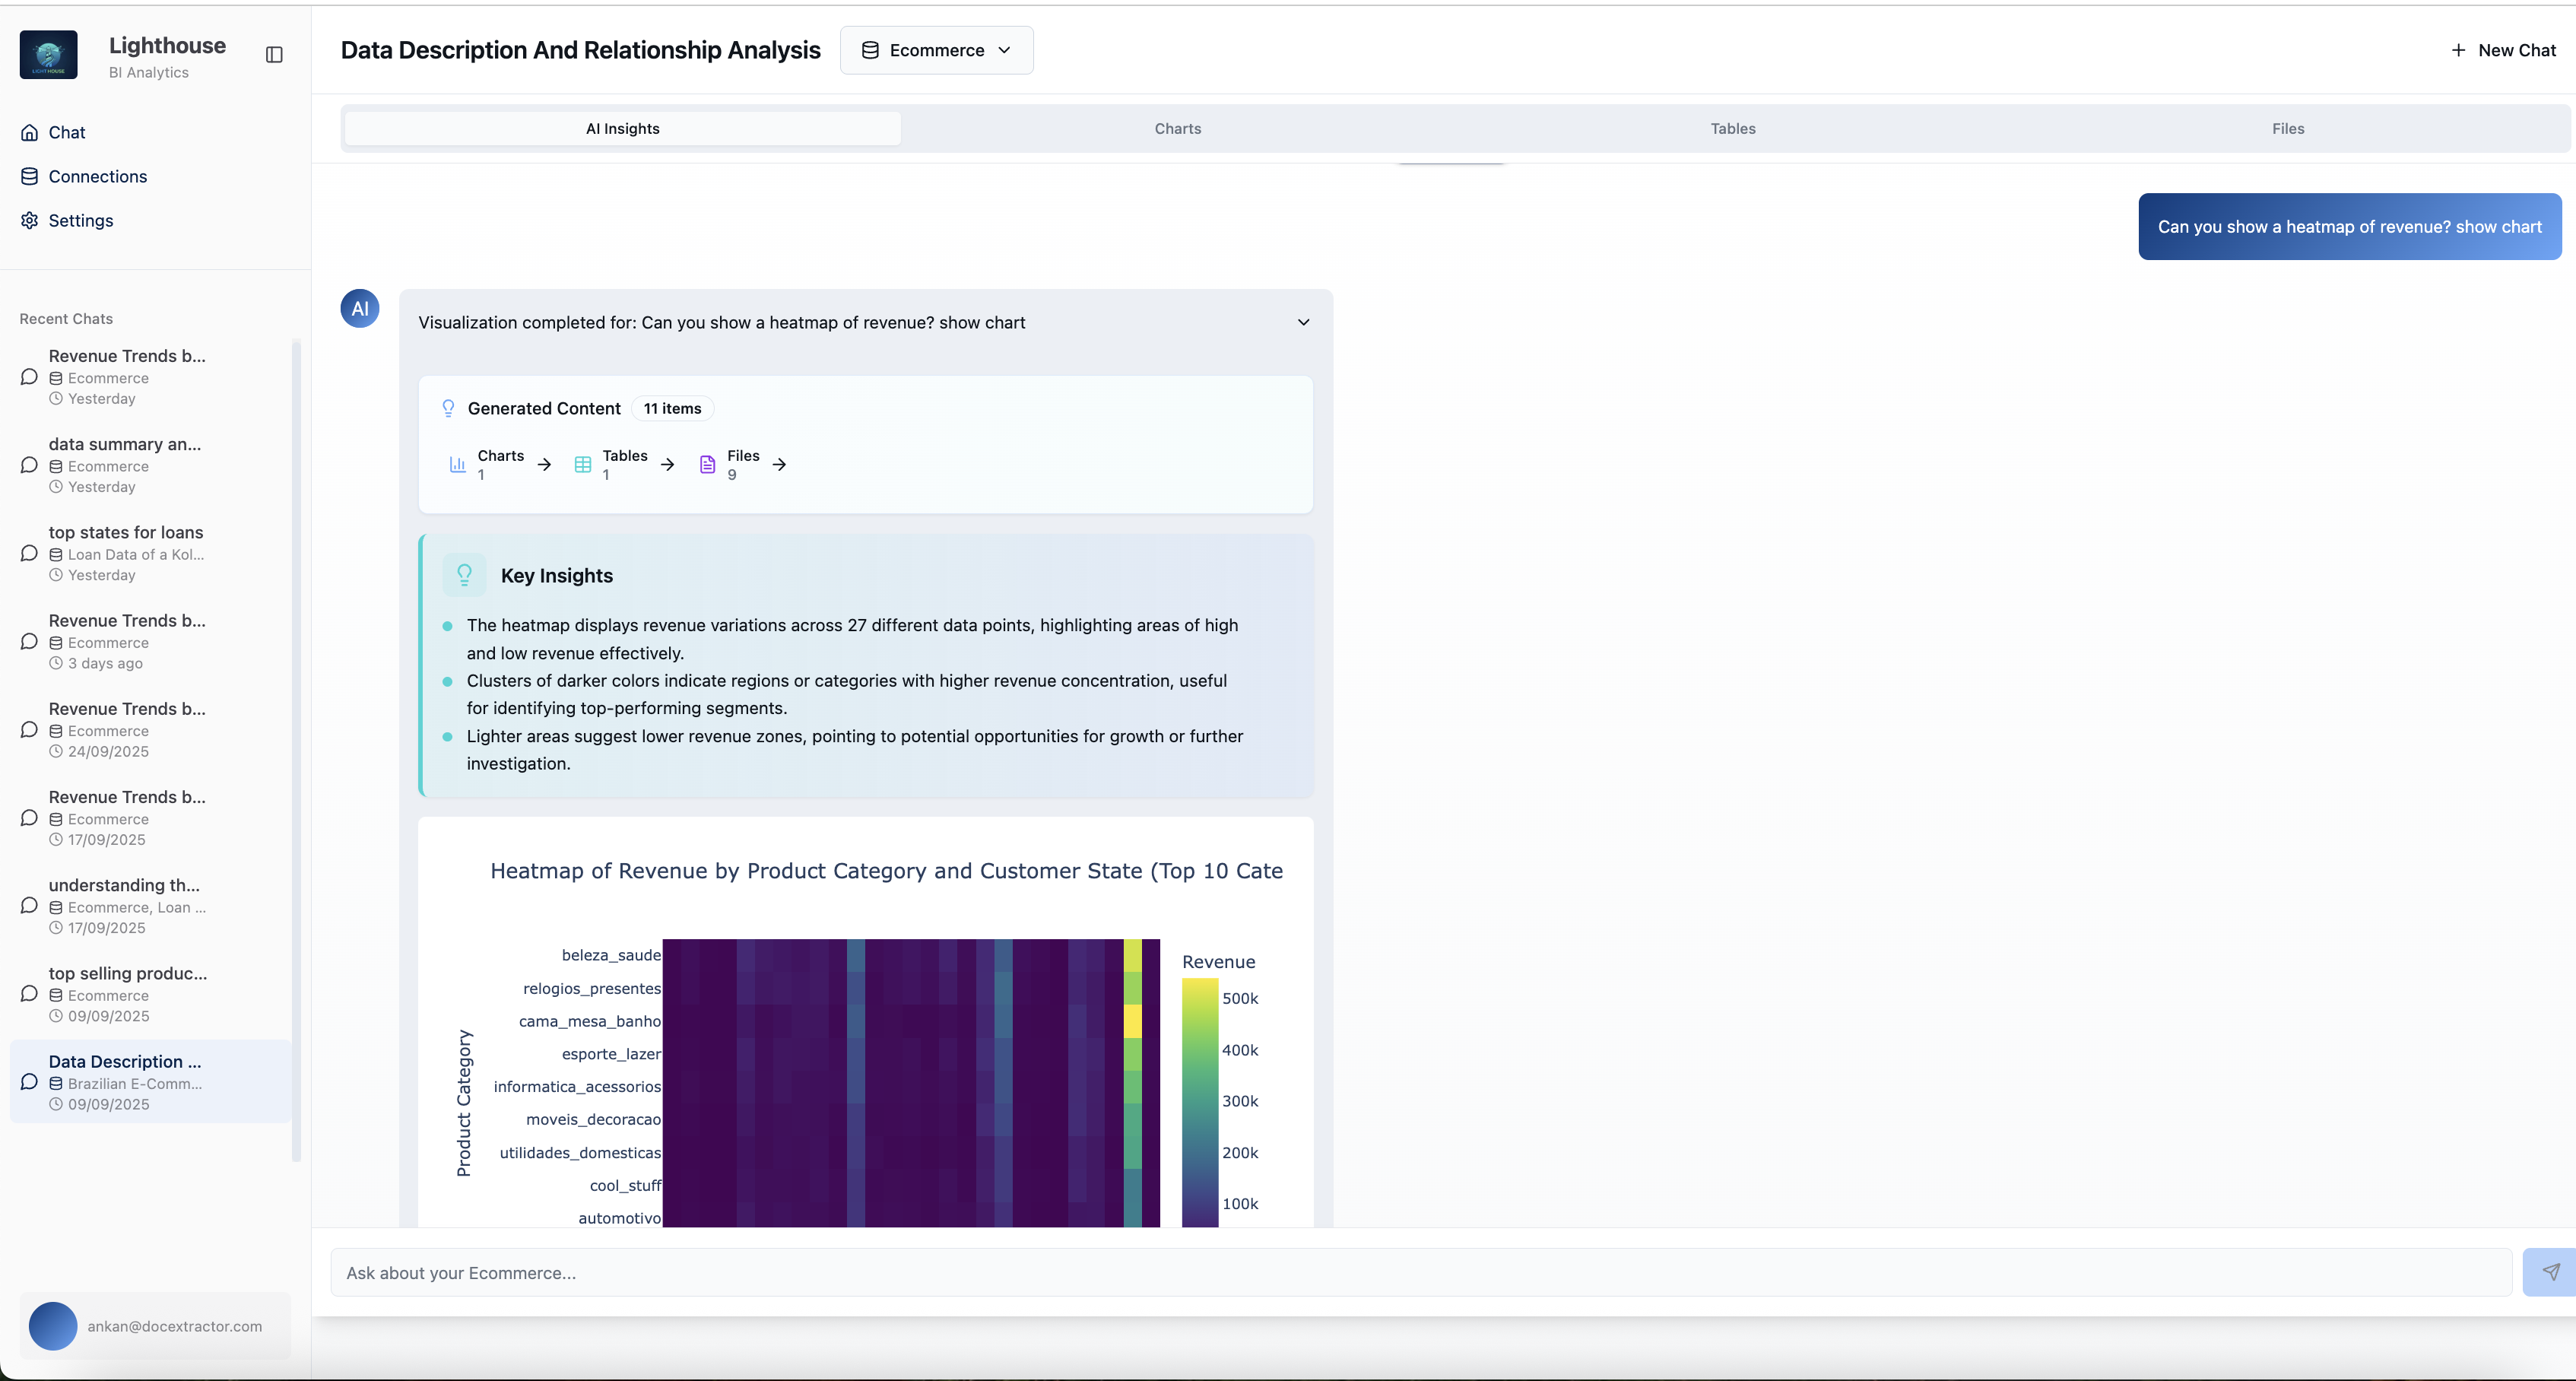The height and width of the screenshot is (1381, 2576).
Task: Switch to the Tables tab
Action: click(x=1732, y=128)
